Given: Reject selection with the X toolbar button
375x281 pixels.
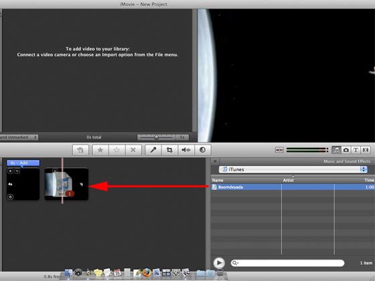Looking at the screenshot, I should tap(133, 150).
